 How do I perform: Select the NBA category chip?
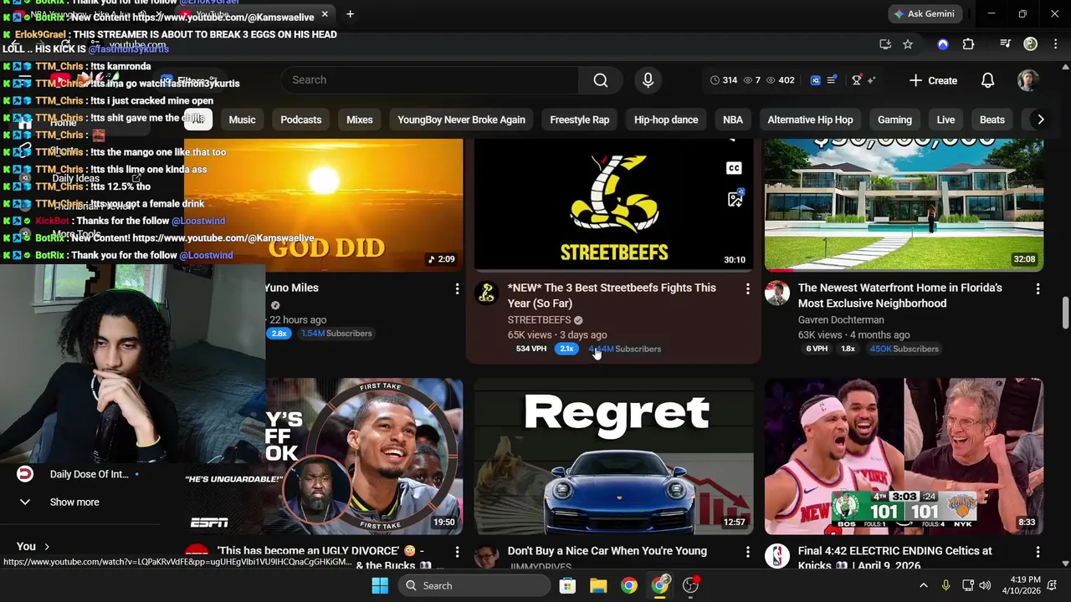[x=733, y=120]
